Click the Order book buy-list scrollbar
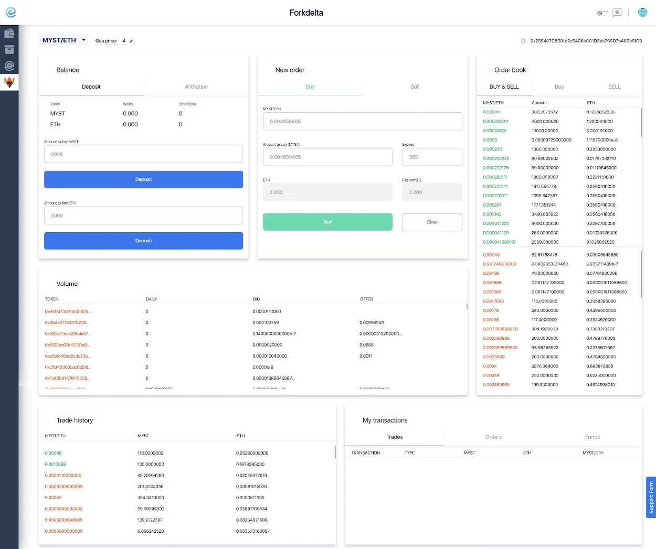Screen dimensions: 656x549 click(x=641, y=122)
